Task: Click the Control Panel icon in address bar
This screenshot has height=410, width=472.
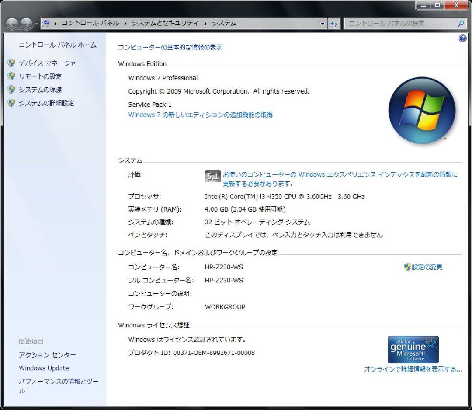Action: tap(46, 23)
